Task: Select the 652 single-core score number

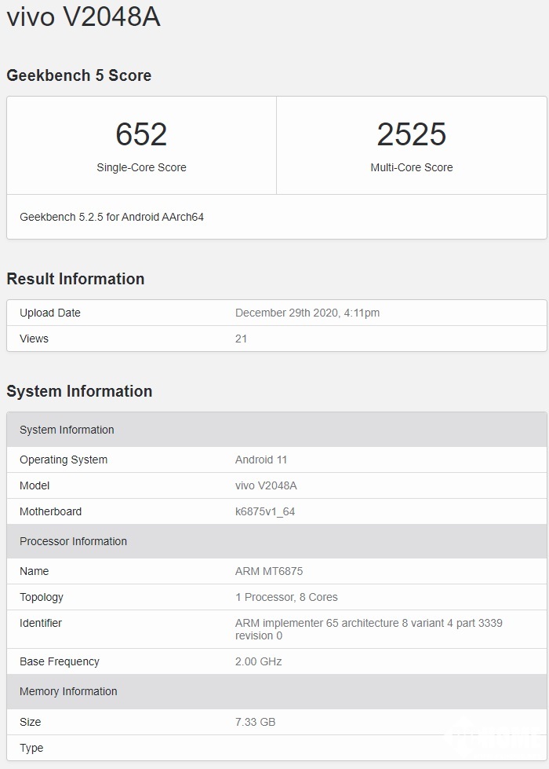Action: [x=141, y=134]
